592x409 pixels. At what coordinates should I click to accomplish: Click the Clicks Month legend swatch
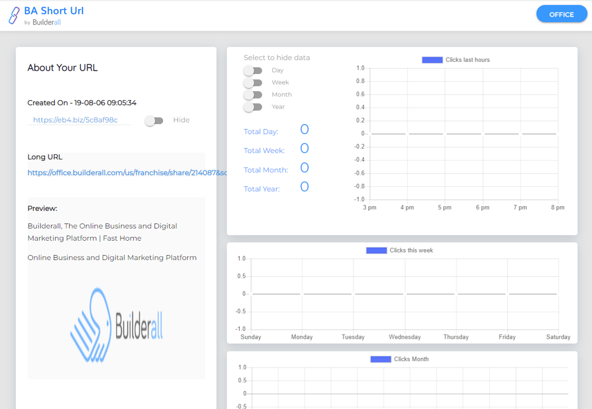pyautogui.click(x=381, y=359)
